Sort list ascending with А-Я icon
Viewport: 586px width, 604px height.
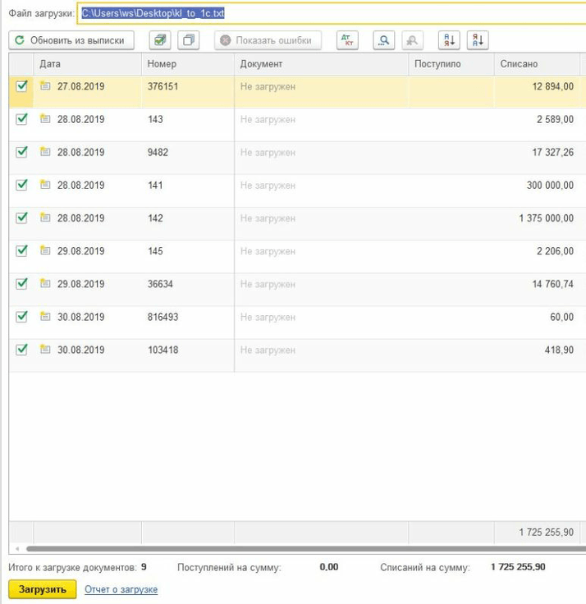[449, 40]
